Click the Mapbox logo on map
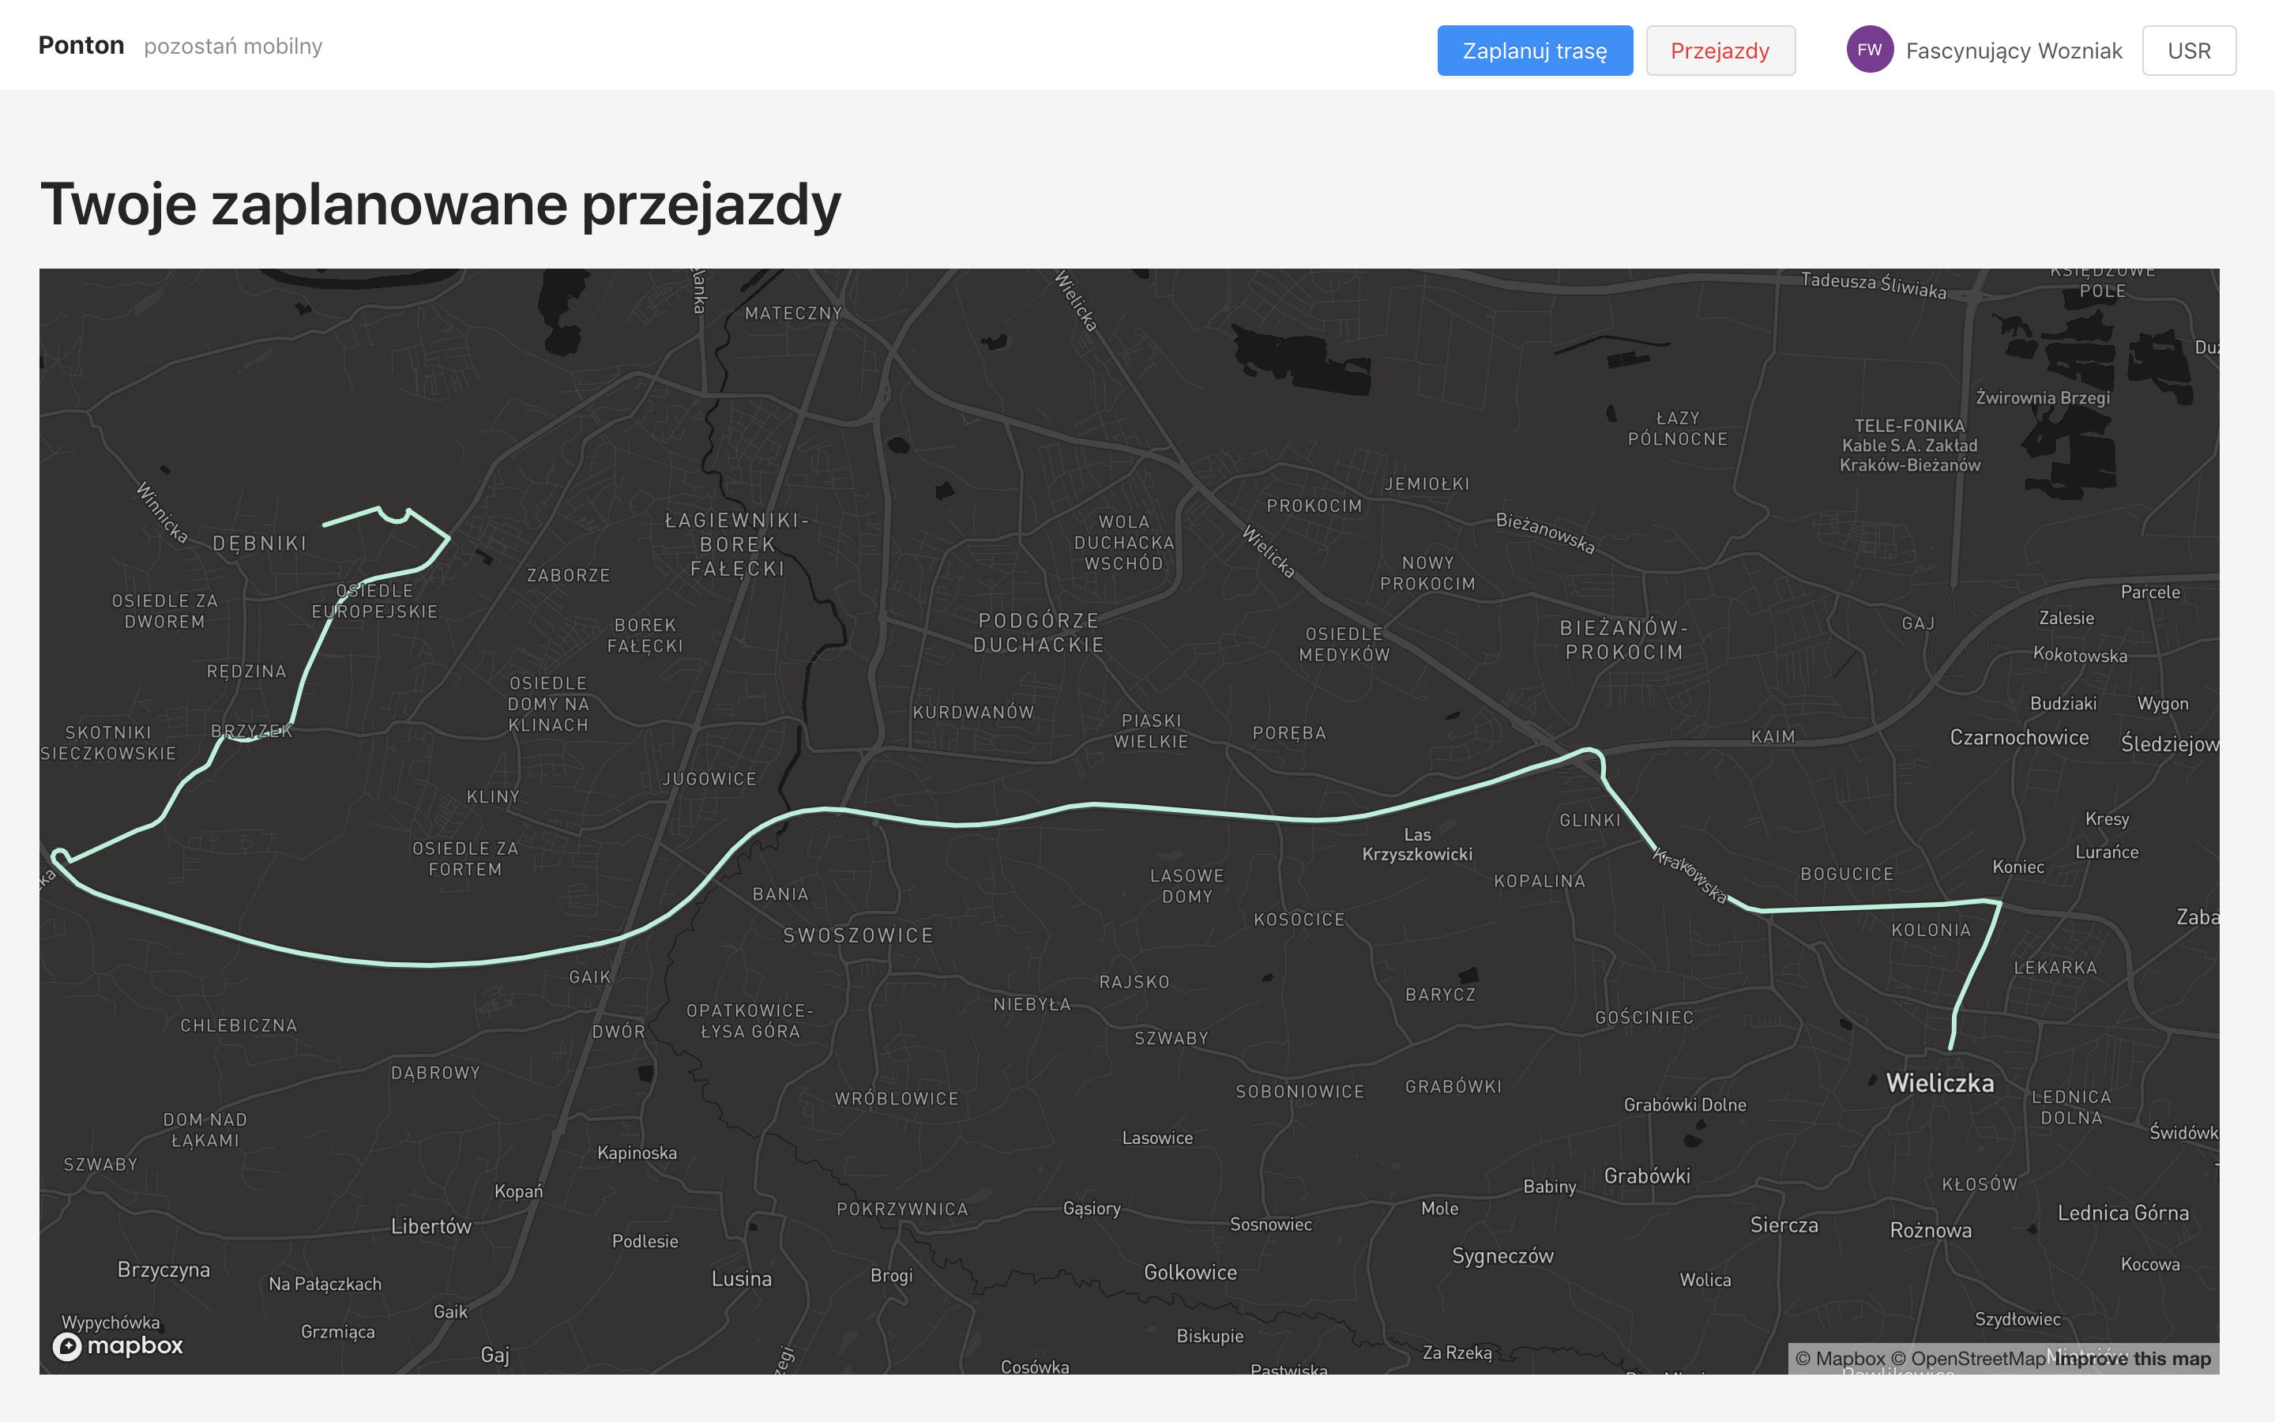This screenshot has width=2275, height=1422. (118, 1346)
